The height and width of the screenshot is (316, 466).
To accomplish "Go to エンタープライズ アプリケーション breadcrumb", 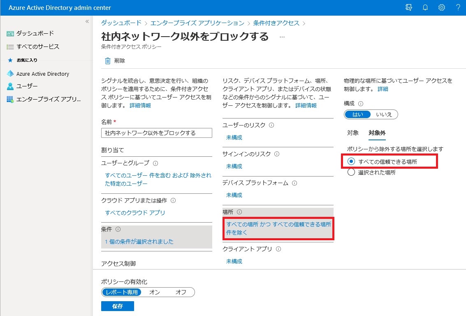I will [197, 23].
